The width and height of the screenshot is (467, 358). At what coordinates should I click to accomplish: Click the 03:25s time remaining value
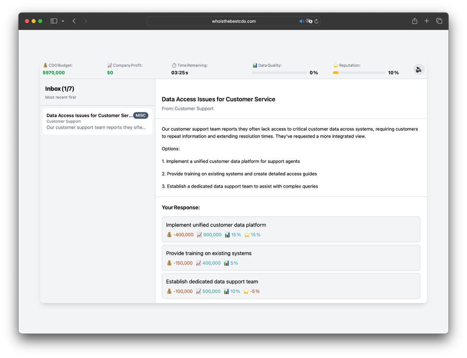[180, 73]
